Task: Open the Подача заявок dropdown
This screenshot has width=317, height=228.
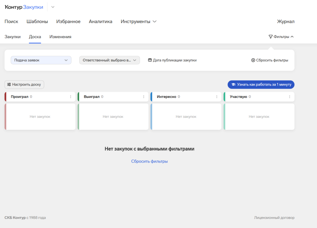Action: click(x=41, y=60)
